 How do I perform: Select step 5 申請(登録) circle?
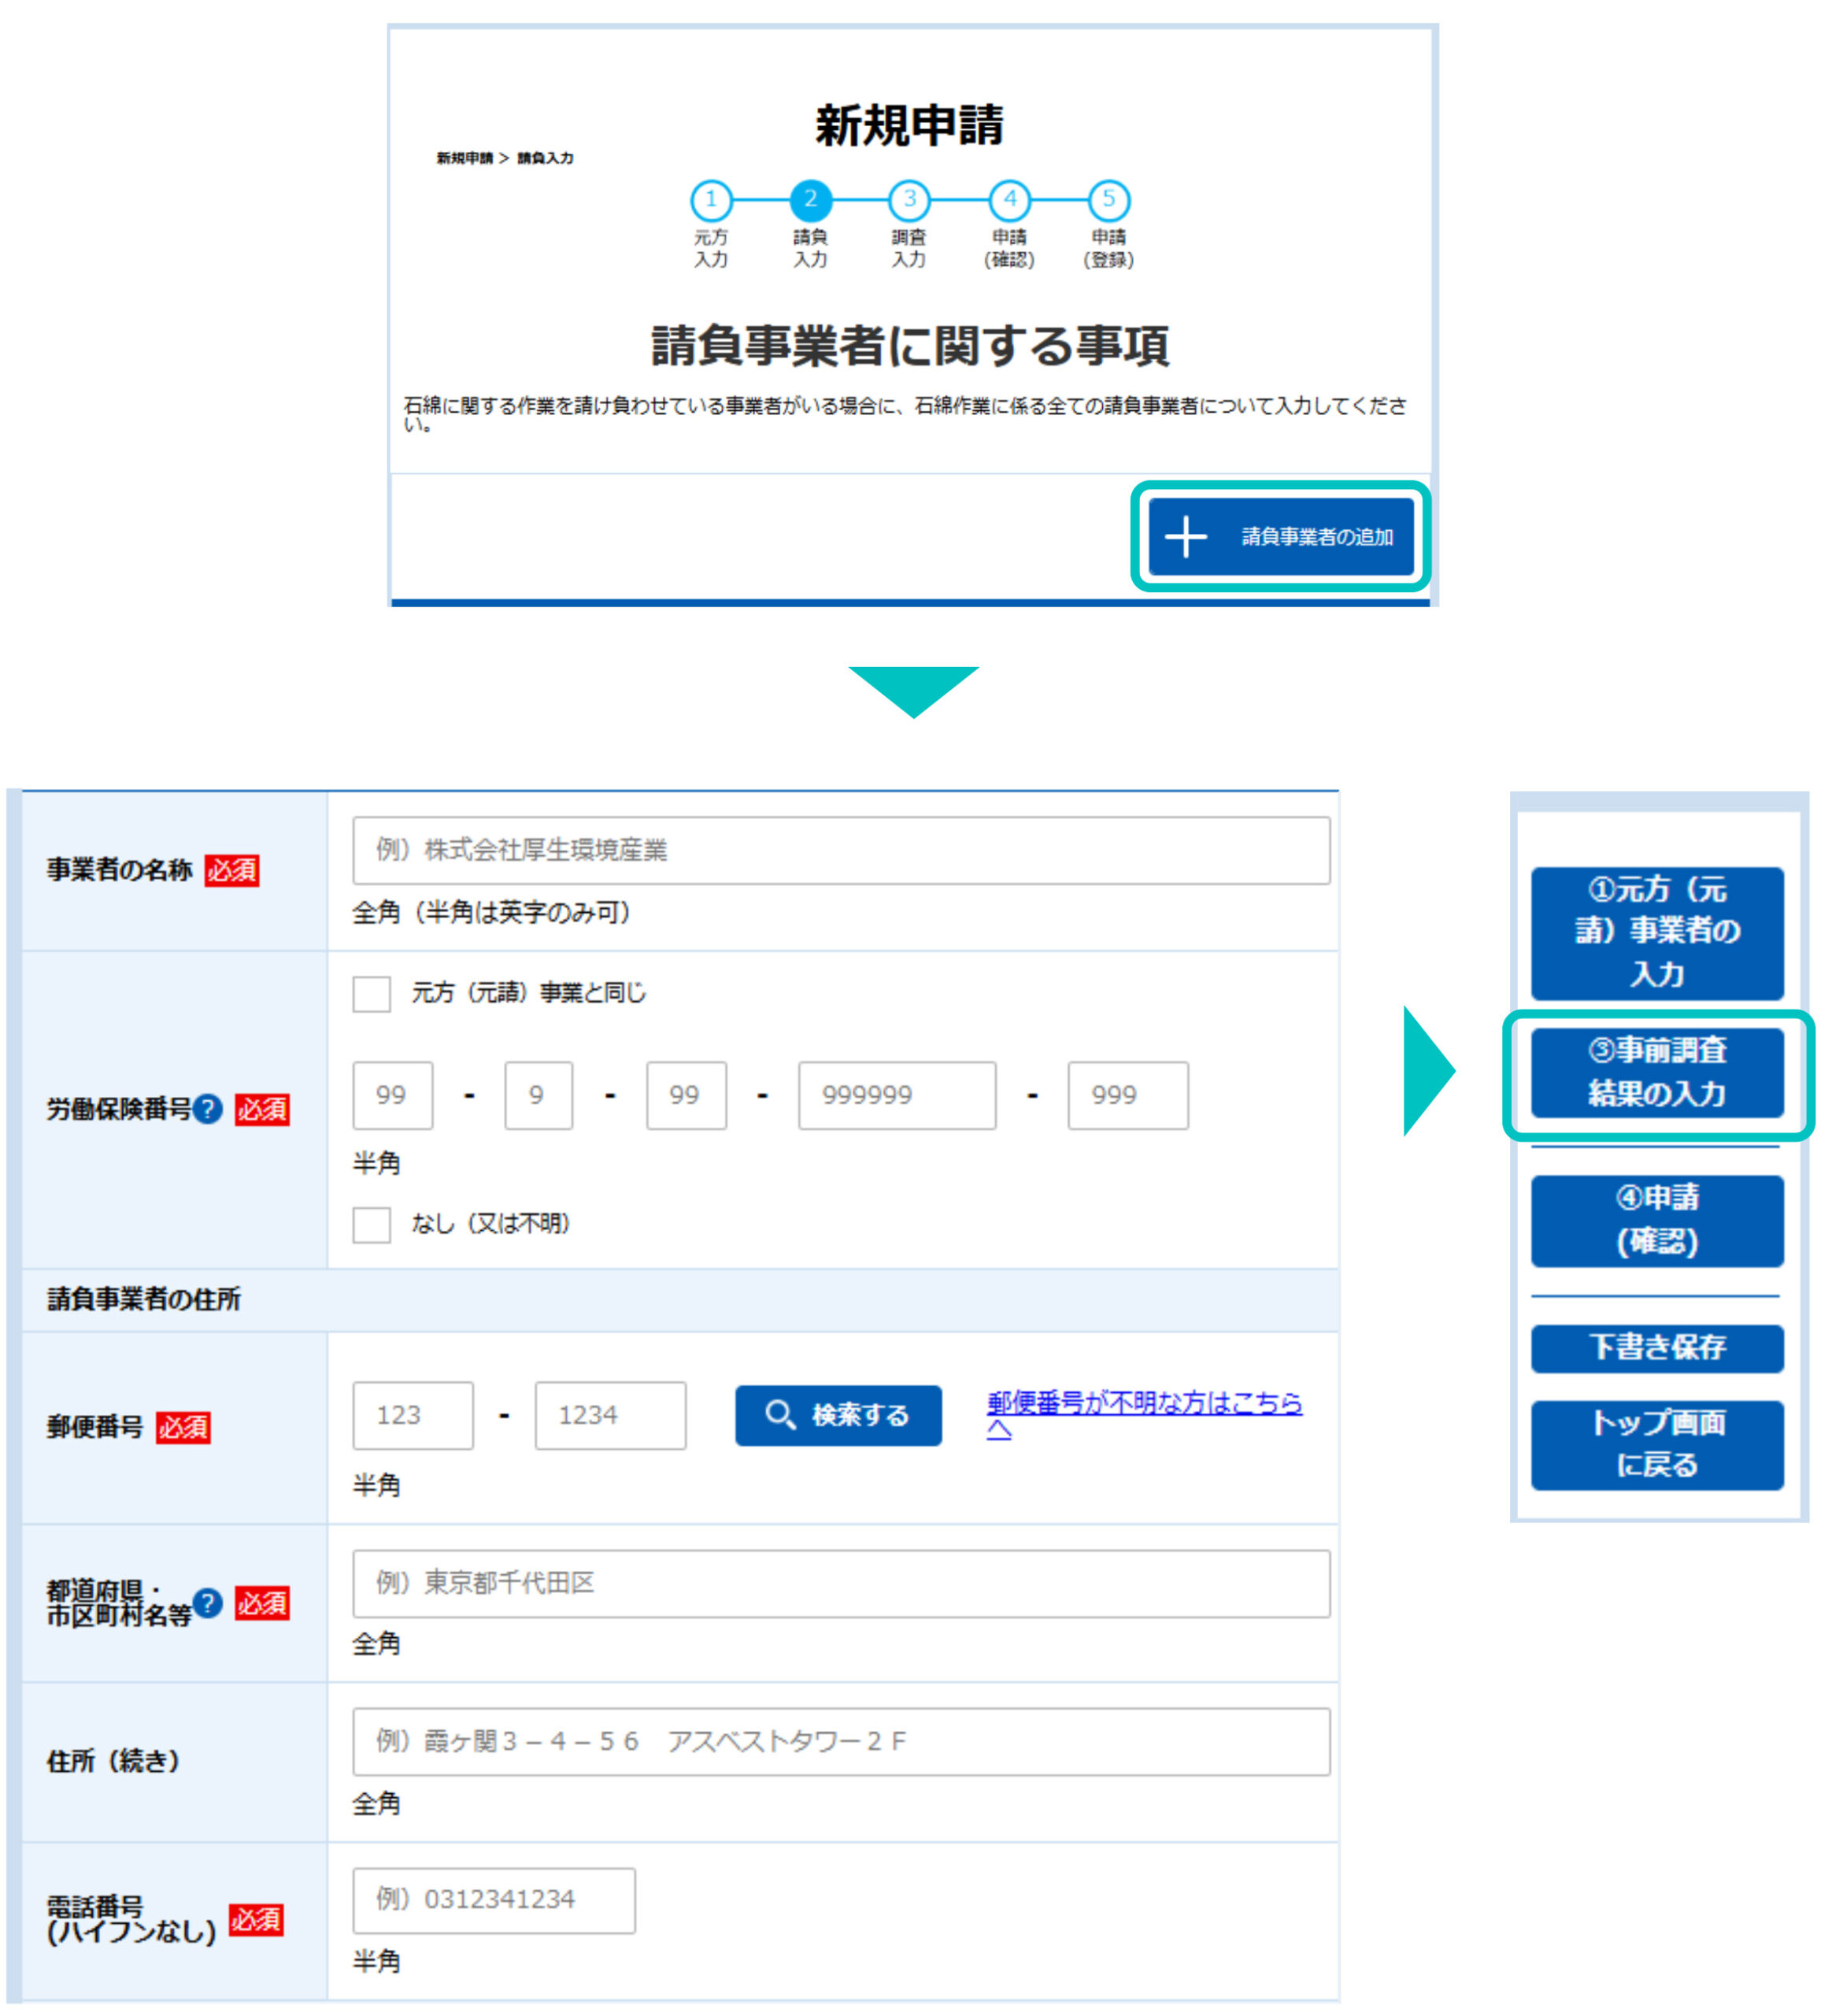(1108, 200)
